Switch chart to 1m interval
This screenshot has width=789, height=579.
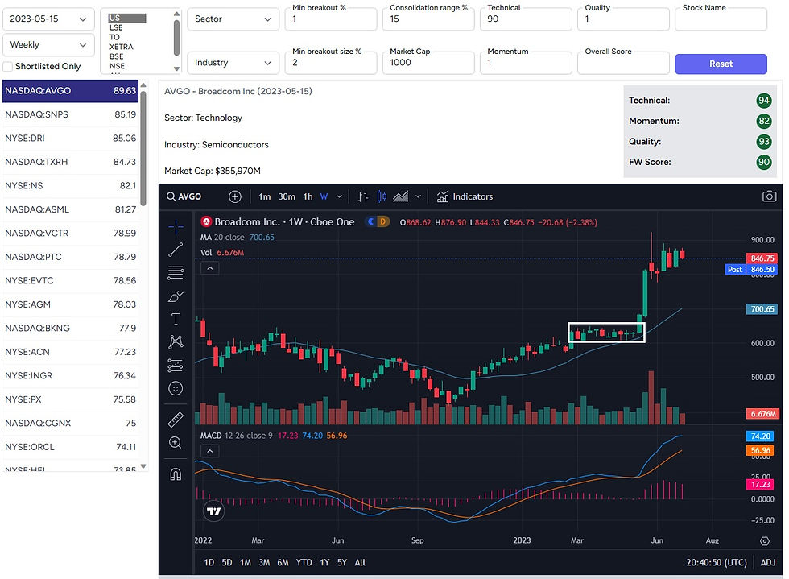pyautogui.click(x=265, y=196)
